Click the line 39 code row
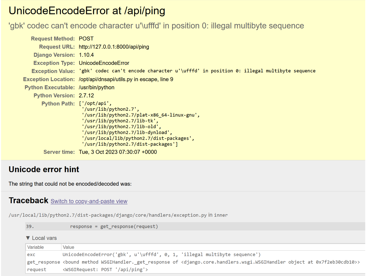Screen dimensions: 368x276 click(x=195, y=226)
